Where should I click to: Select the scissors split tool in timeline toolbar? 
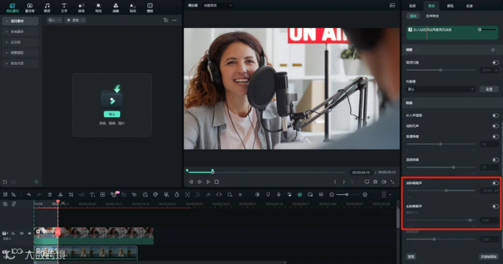(x=60, y=194)
